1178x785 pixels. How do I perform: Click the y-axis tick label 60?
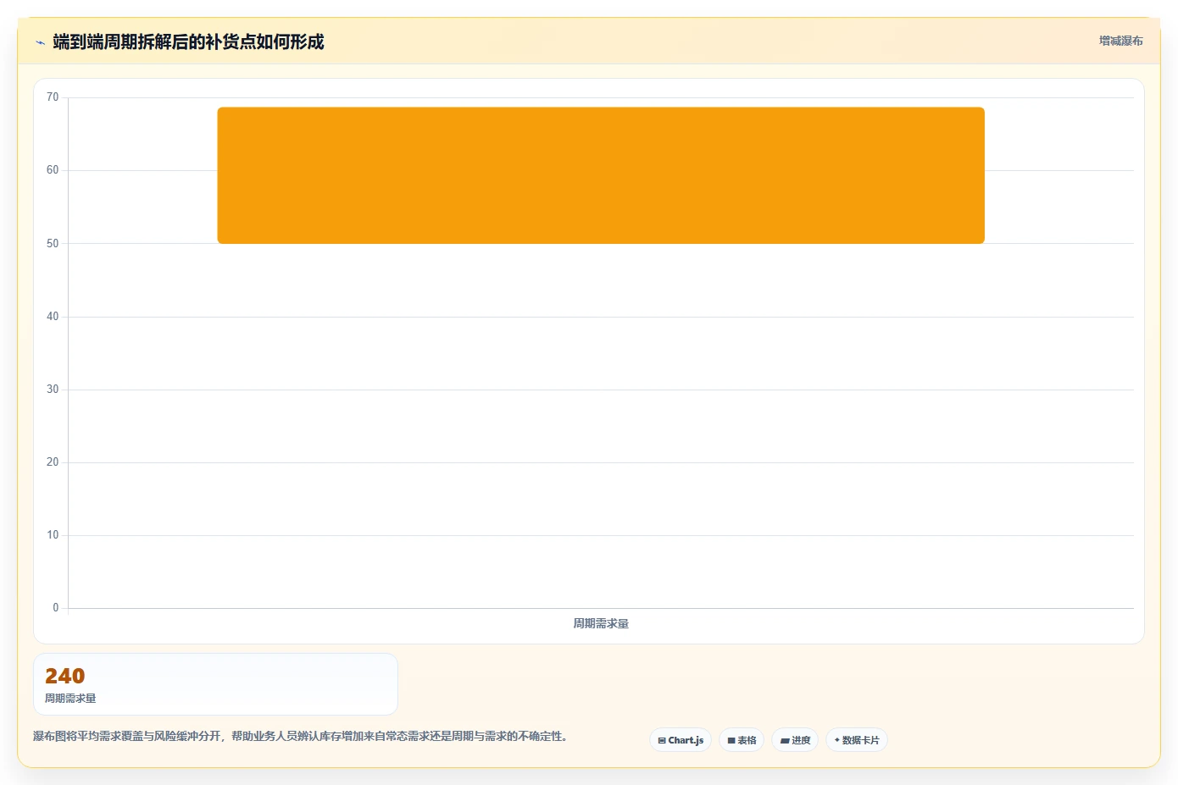53,170
